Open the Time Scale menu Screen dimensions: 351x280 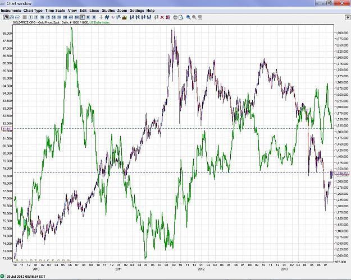[x=55, y=11]
